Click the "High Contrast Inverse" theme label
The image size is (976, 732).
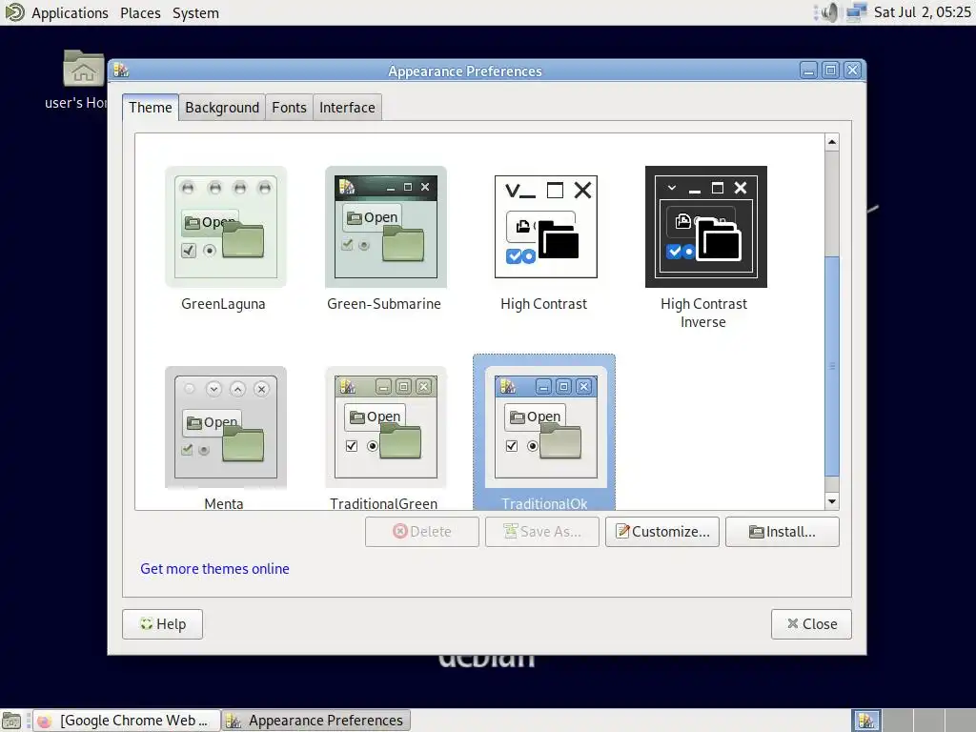tap(703, 313)
